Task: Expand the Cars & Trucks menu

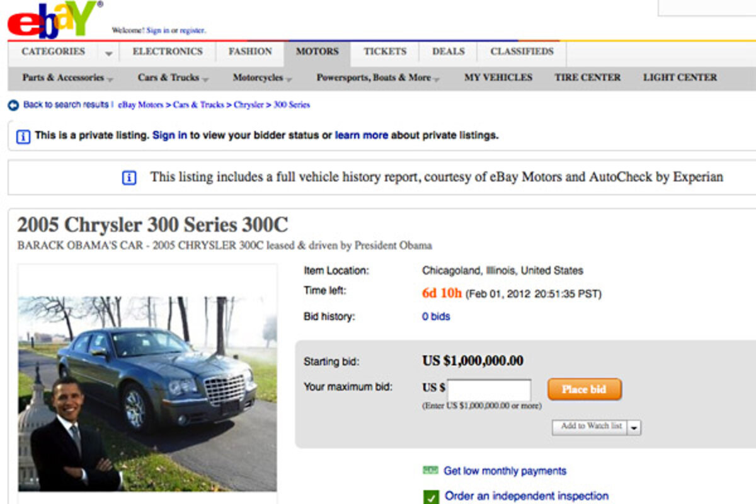Action: [173, 78]
